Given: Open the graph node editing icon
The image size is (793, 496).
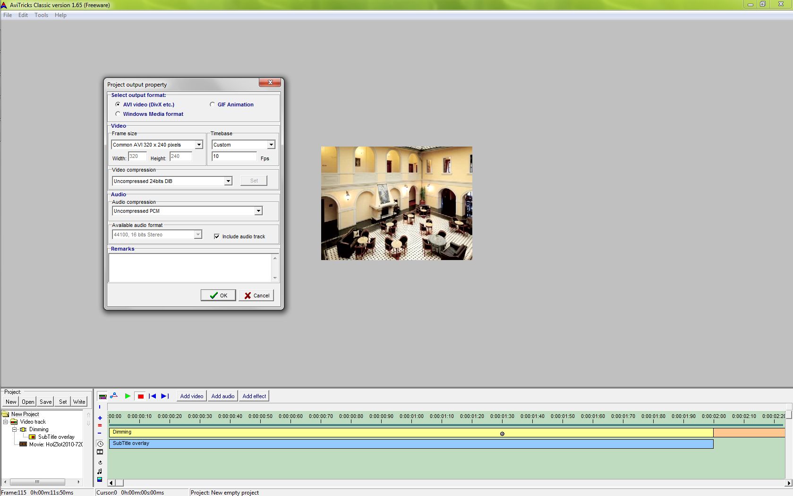Looking at the screenshot, I should (114, 396).
